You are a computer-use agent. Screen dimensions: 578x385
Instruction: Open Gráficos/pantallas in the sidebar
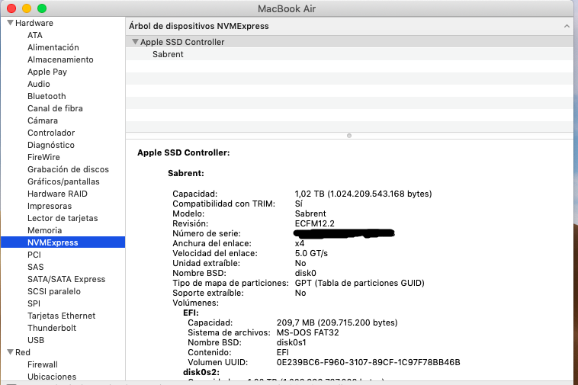(x=63, y=181)
